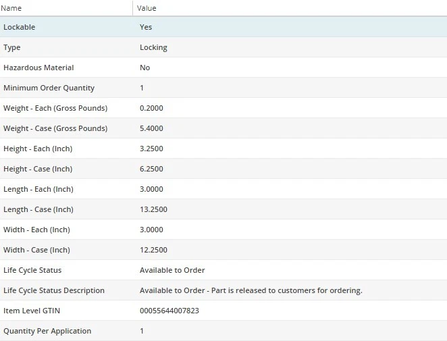Click the Yes value for Lockable

[x=146, y=27]
